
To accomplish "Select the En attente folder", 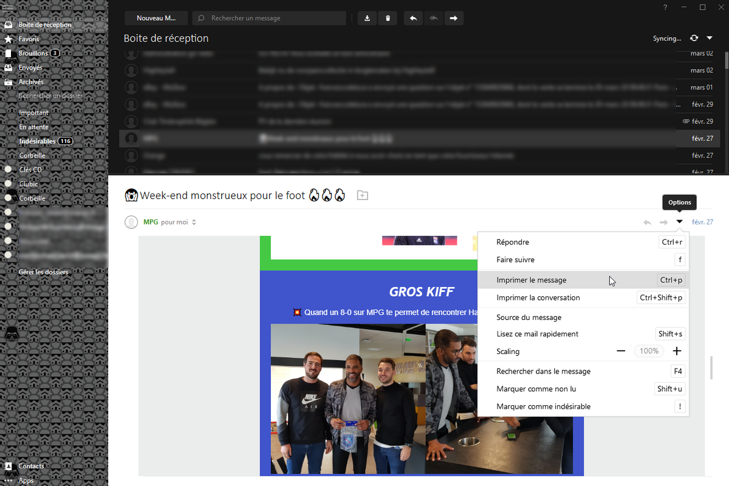I will tap(33, 127).
